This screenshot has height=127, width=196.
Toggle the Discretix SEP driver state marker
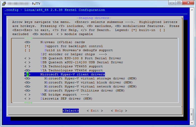tap(27, 99)
